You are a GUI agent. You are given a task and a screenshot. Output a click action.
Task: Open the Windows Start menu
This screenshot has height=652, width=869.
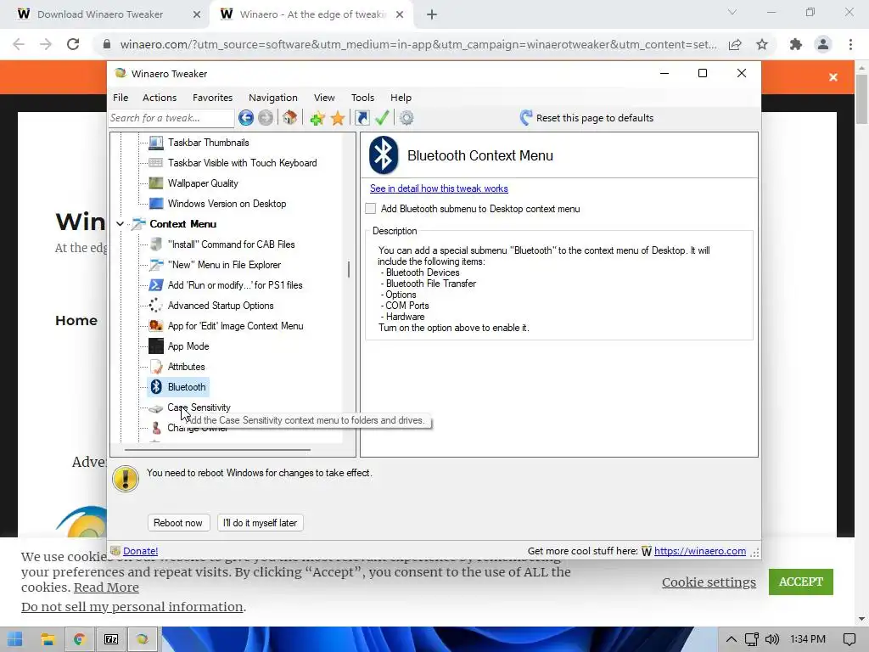click(15, 639)
